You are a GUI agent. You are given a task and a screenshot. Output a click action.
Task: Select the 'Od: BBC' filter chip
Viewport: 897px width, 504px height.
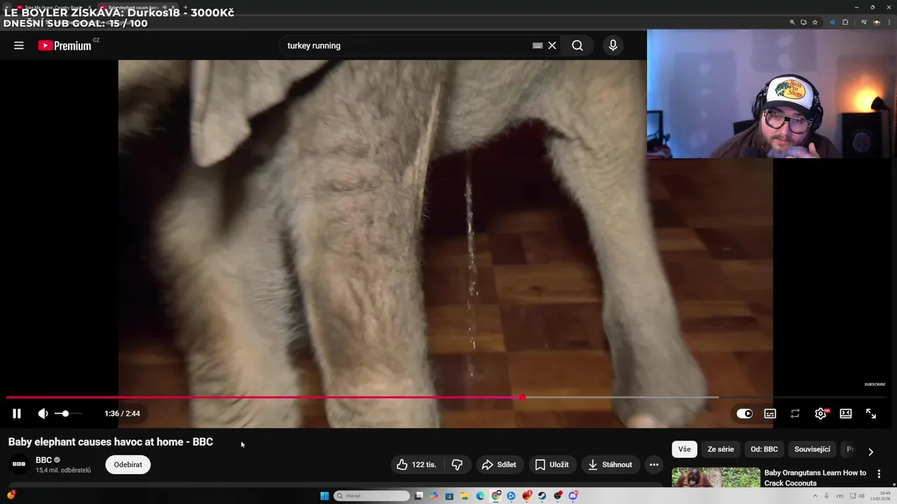click(764, 449)
